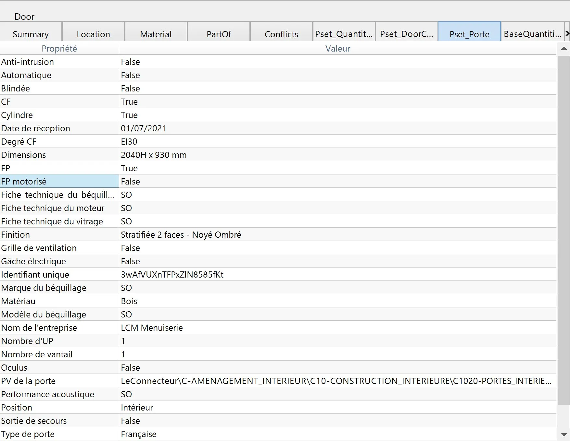Screen dimensions: 570x441
Task: Select the FP motorisé highlighted cell
Action: [x=59, y=181]
